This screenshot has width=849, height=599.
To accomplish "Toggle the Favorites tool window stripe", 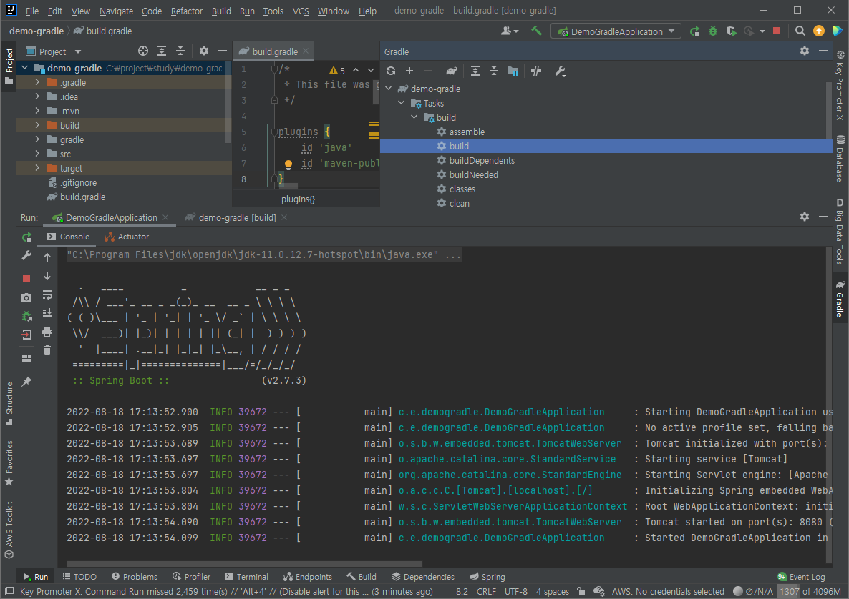I will pos(9,462).
